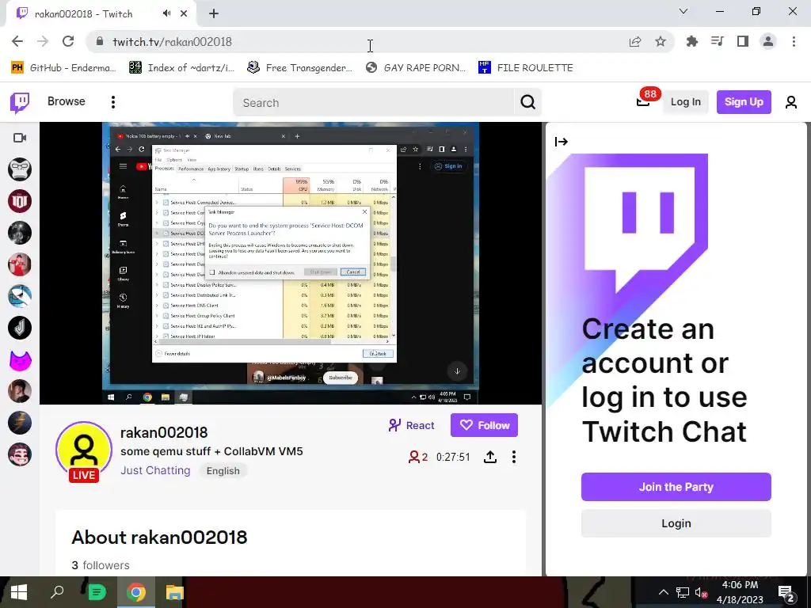Mute the tab using its speaker icon
The image size is (811, 608).
166,13
